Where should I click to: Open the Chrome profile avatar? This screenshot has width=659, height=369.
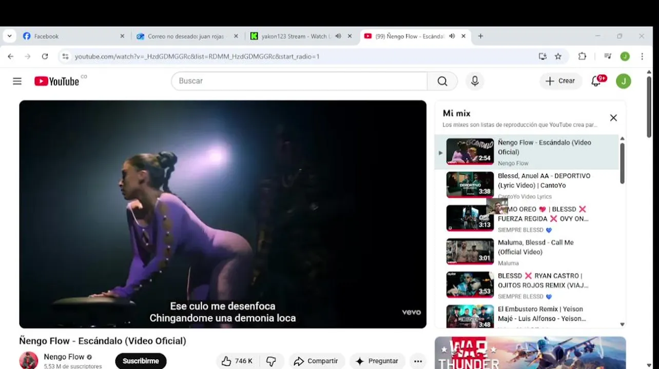625,56
